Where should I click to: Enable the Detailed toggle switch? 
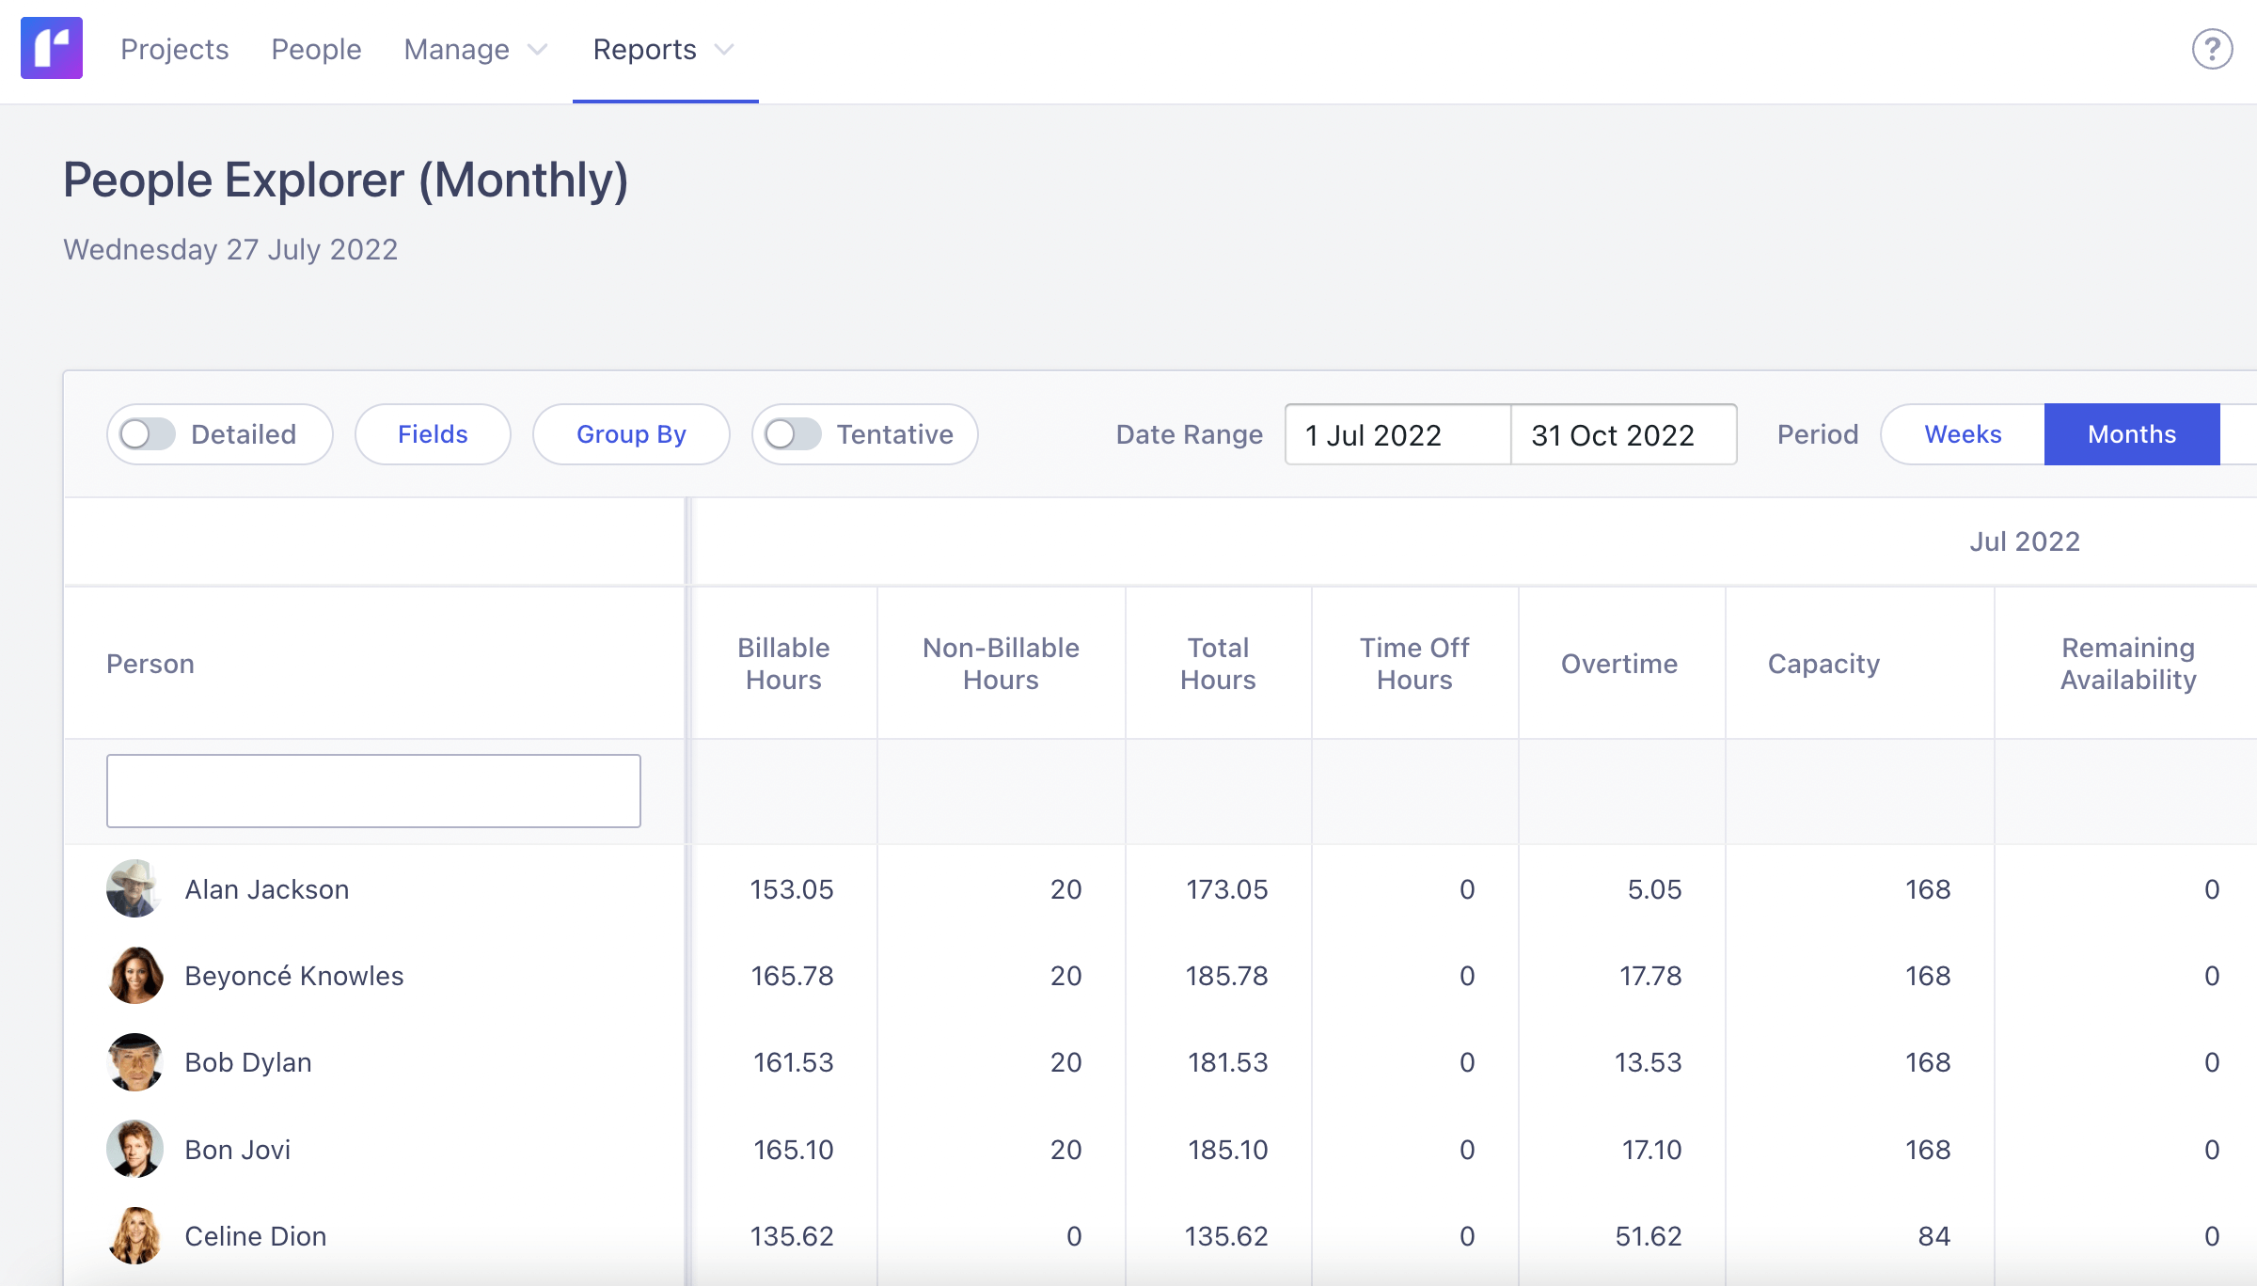(149, 434)
